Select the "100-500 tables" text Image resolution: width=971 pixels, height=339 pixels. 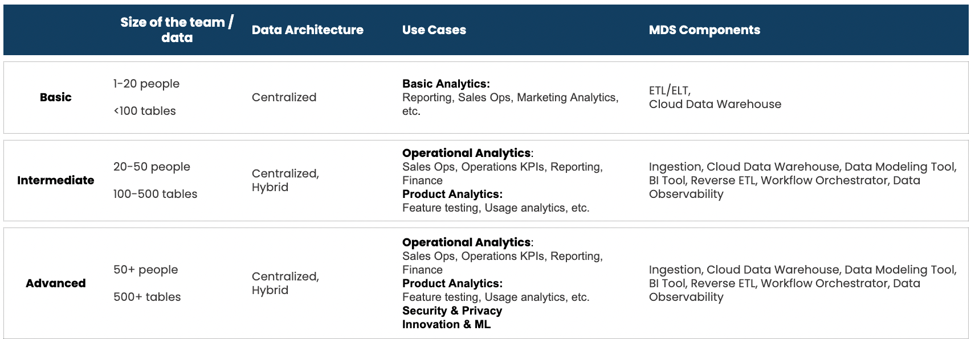155,194
